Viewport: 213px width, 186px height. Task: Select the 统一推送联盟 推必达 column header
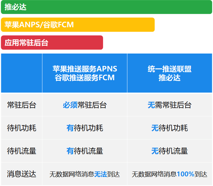point(170,73)
